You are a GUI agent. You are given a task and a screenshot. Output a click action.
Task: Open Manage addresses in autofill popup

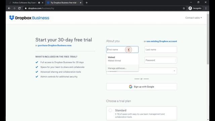[122, 68]
